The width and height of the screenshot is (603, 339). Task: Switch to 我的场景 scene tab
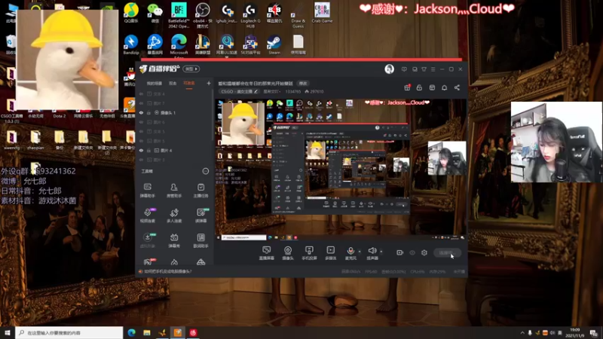[155, 83]
